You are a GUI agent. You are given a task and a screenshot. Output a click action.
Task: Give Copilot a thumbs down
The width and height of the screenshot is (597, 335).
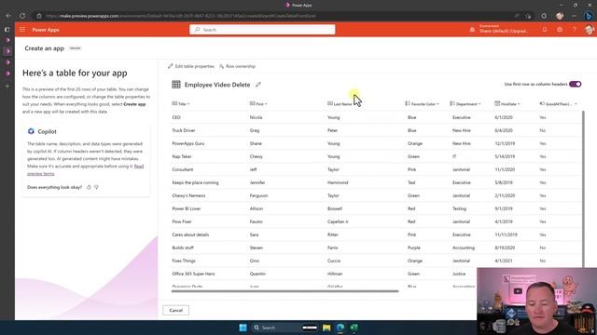click(96, 187)
